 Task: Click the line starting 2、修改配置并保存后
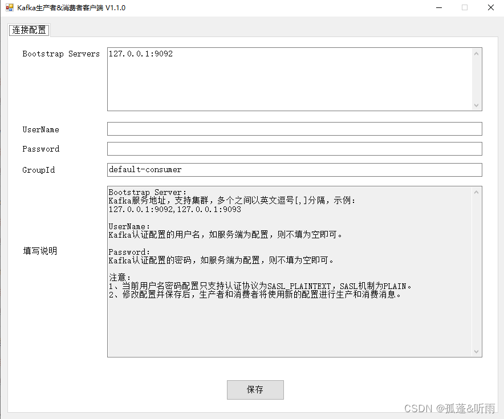(x=255, y=295)
